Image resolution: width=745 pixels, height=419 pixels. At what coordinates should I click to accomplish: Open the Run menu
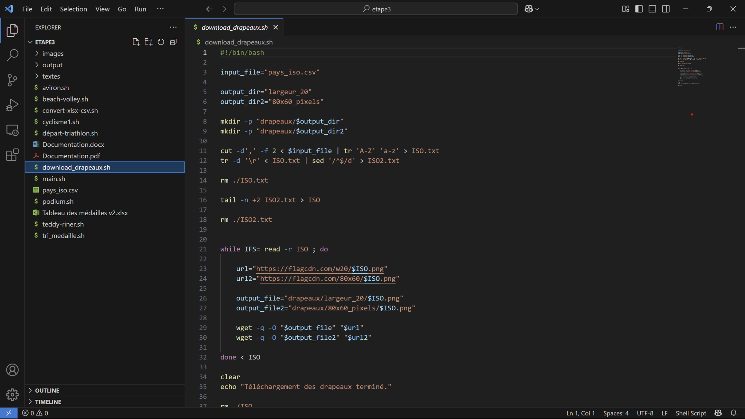pos(140,9)
